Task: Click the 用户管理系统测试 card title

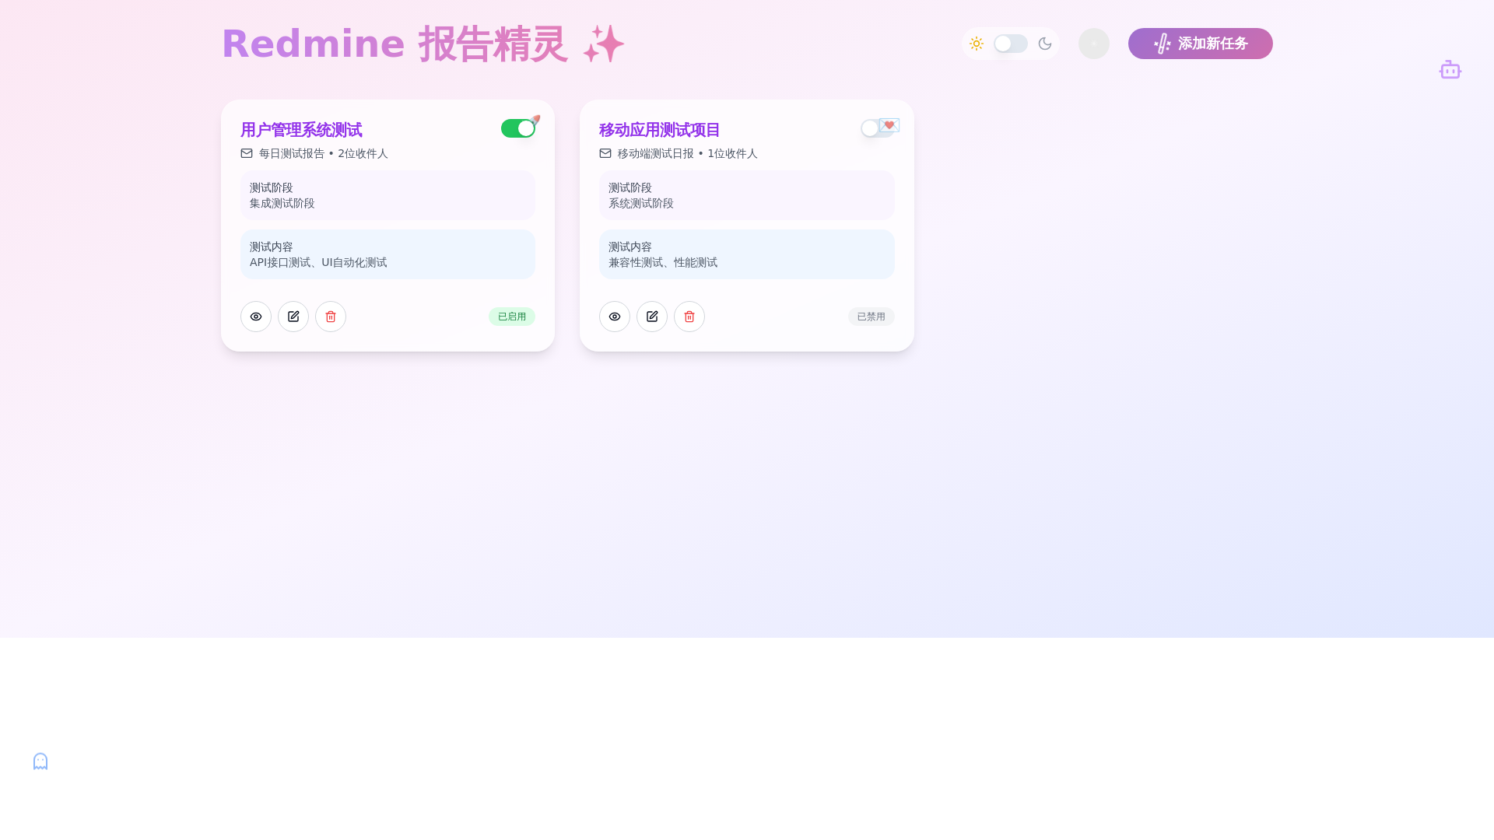Action: click(x=301, y=130)
